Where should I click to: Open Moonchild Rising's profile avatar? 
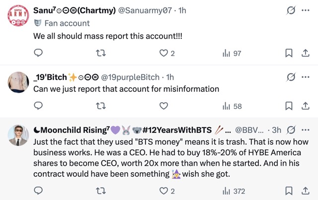[x=18, y=135]
